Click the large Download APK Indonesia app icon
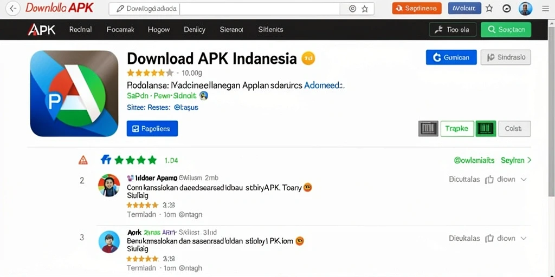 click(x=74, y=93)
